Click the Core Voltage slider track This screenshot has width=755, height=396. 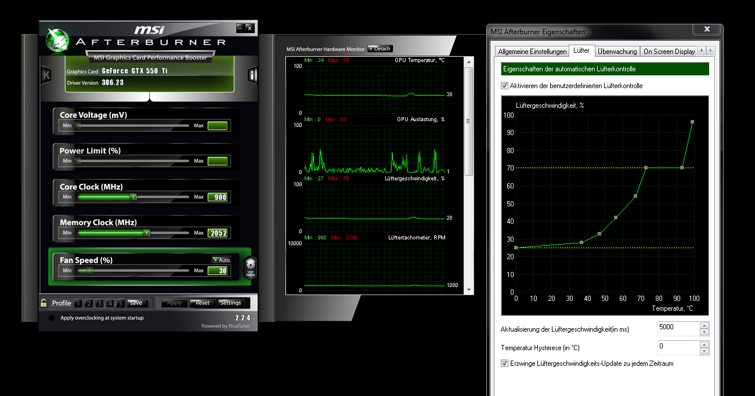click(x=133, y=126)
